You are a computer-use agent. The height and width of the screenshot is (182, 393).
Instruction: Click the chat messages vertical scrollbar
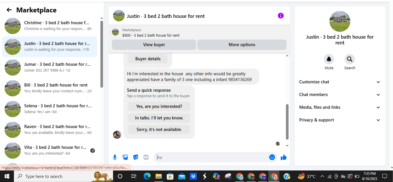click(287, 121)
